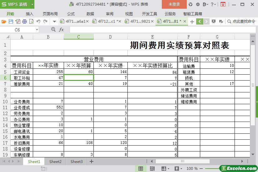The height and width of the screenshot is (172, 258).
Task: Close the 4f712...c1 document tab
Action: (120, 21)
